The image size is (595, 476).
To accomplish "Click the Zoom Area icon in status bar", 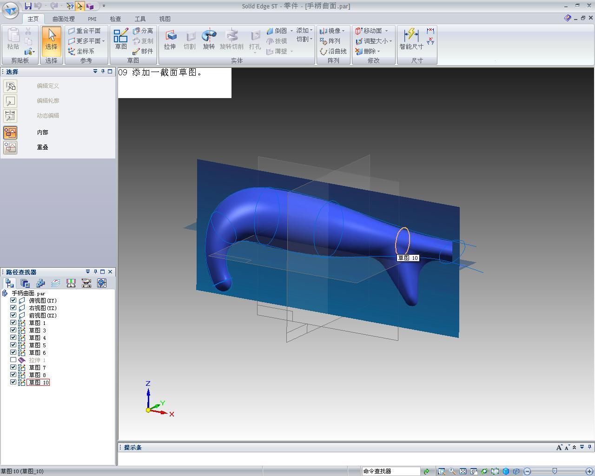I will point(441,471).
